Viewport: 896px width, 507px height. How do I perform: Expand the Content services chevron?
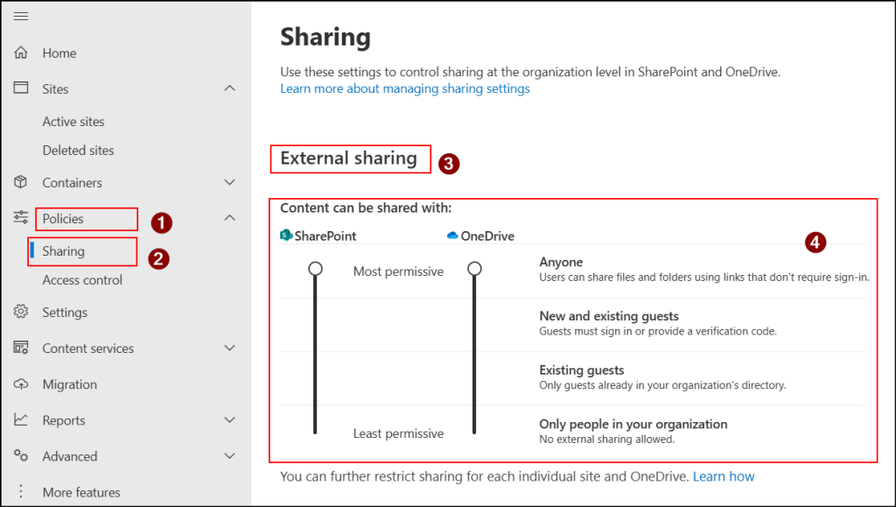tap(229, 348)
